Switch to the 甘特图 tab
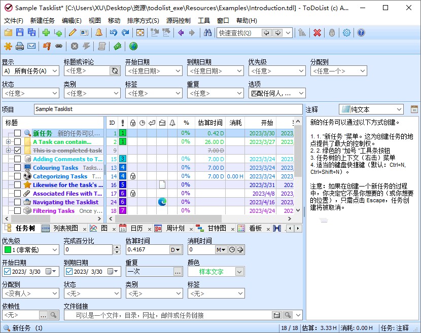Viewport: 421px width, 333px height. tap(217, 229)
